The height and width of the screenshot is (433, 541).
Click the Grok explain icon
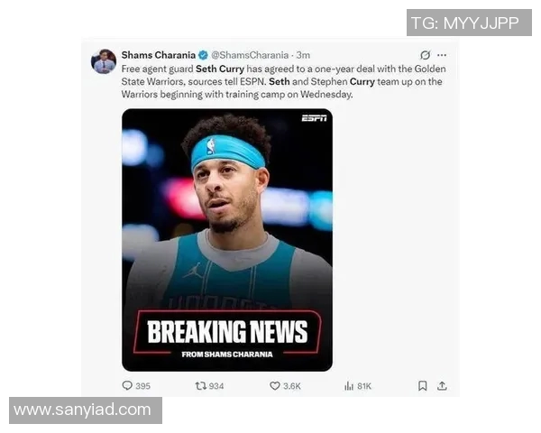coord(425,55)
